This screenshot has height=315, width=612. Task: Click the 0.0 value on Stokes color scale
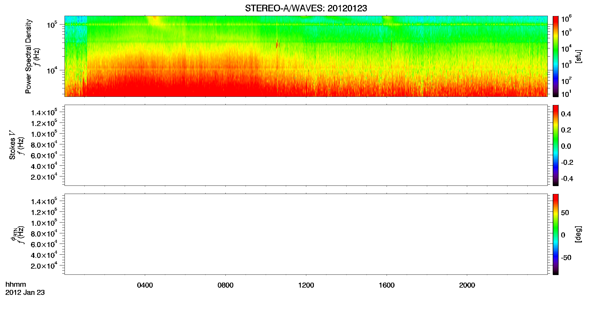click(x=566, y=146)
